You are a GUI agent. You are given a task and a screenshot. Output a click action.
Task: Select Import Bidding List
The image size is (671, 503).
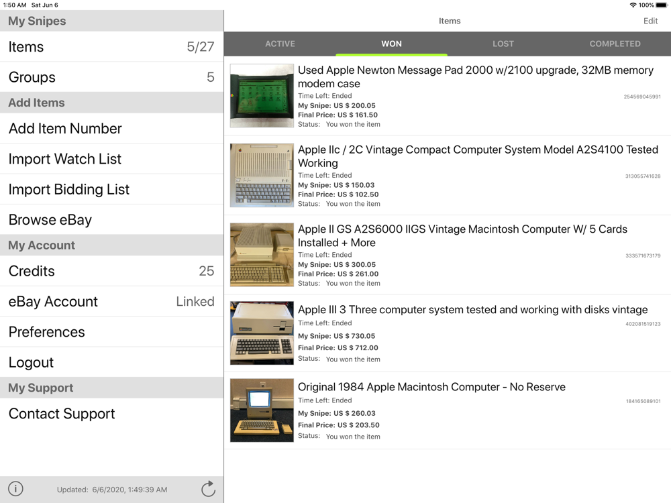click(111, 189)
